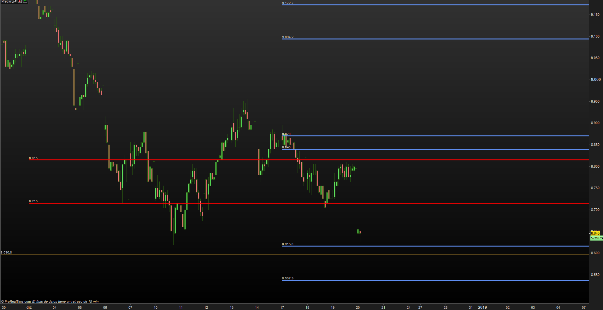Select the blue 8.870 level label
This screenshot has width=603, height=310.
pos(286,134)
